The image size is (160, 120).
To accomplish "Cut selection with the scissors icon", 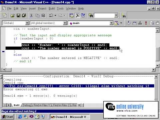I will [x=31, y=15].
